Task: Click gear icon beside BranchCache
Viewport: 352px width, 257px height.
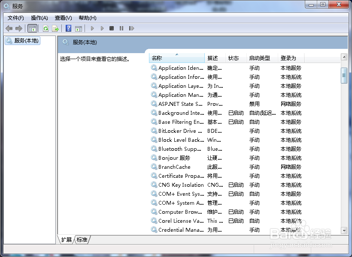Action: [x=154, y=167]
